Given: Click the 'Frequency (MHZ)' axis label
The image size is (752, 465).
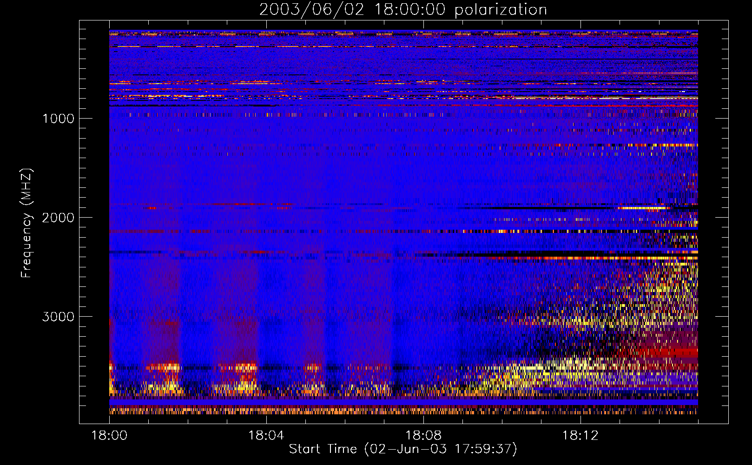Looking at the screenshot, I should pos(26,223).
